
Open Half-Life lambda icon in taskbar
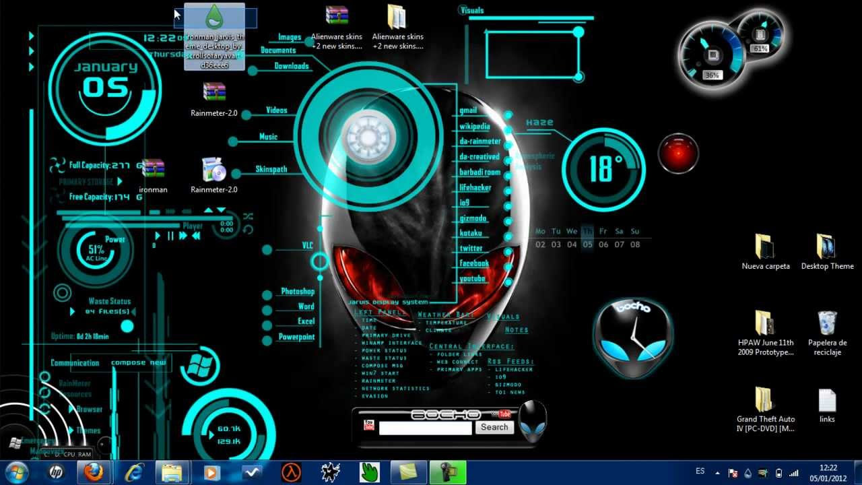[291, 473]
